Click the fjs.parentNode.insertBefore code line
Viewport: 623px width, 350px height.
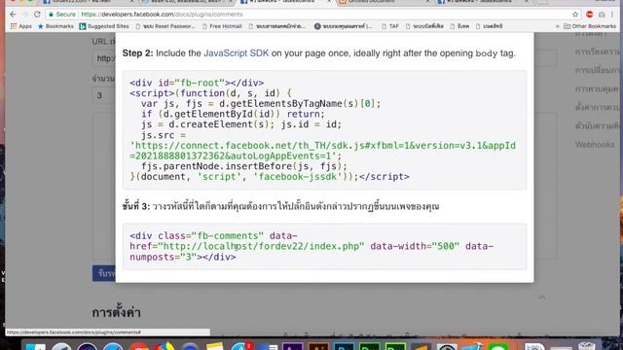(244, 166)
